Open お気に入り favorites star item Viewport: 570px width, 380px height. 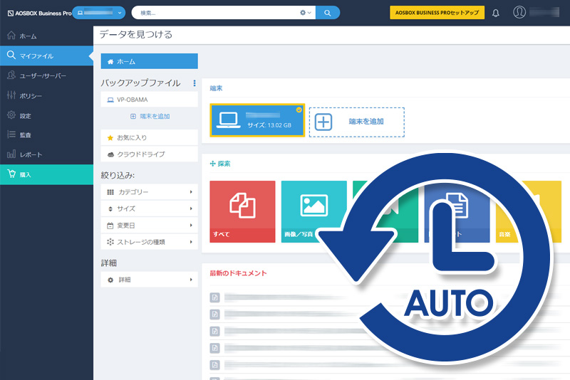pos(149,137)
